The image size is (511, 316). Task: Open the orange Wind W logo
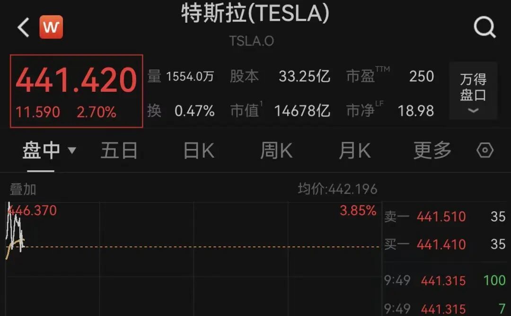click(x=51, y=27)
